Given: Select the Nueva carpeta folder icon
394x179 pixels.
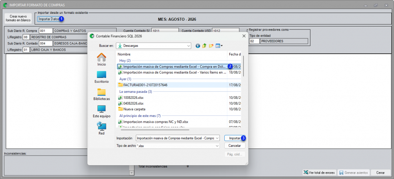Looking at the screenshot, I should pyautogui.click(x=120, y=109).
